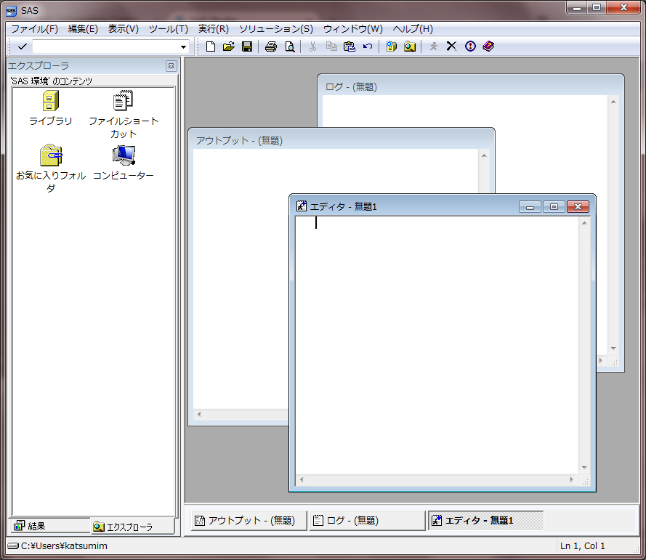Open Help via the purple book icon
646x560 pixels.
click(488, 46)
